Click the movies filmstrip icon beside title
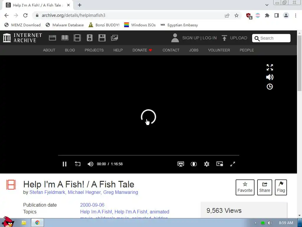This screenshot has width=302, height=227. [x=11, y=184]
